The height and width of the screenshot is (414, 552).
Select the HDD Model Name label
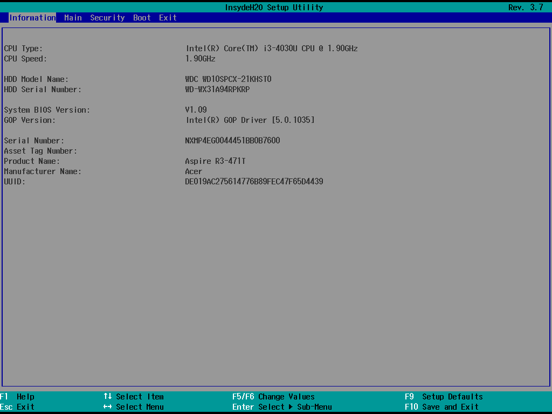point(36,79)
